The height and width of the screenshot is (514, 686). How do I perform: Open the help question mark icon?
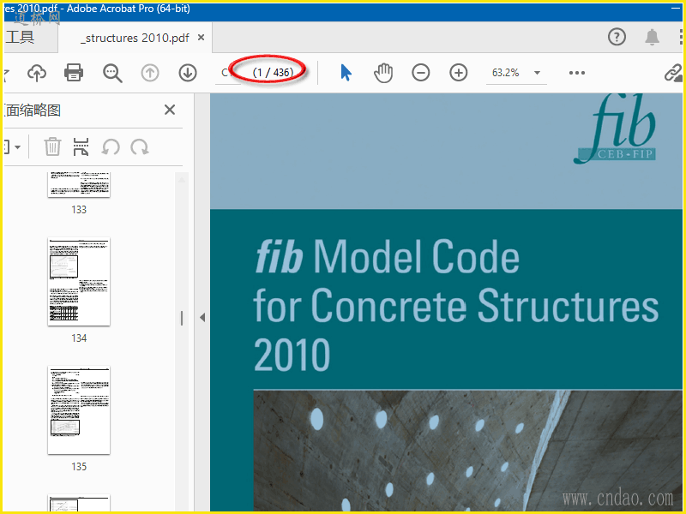(617, 37)
